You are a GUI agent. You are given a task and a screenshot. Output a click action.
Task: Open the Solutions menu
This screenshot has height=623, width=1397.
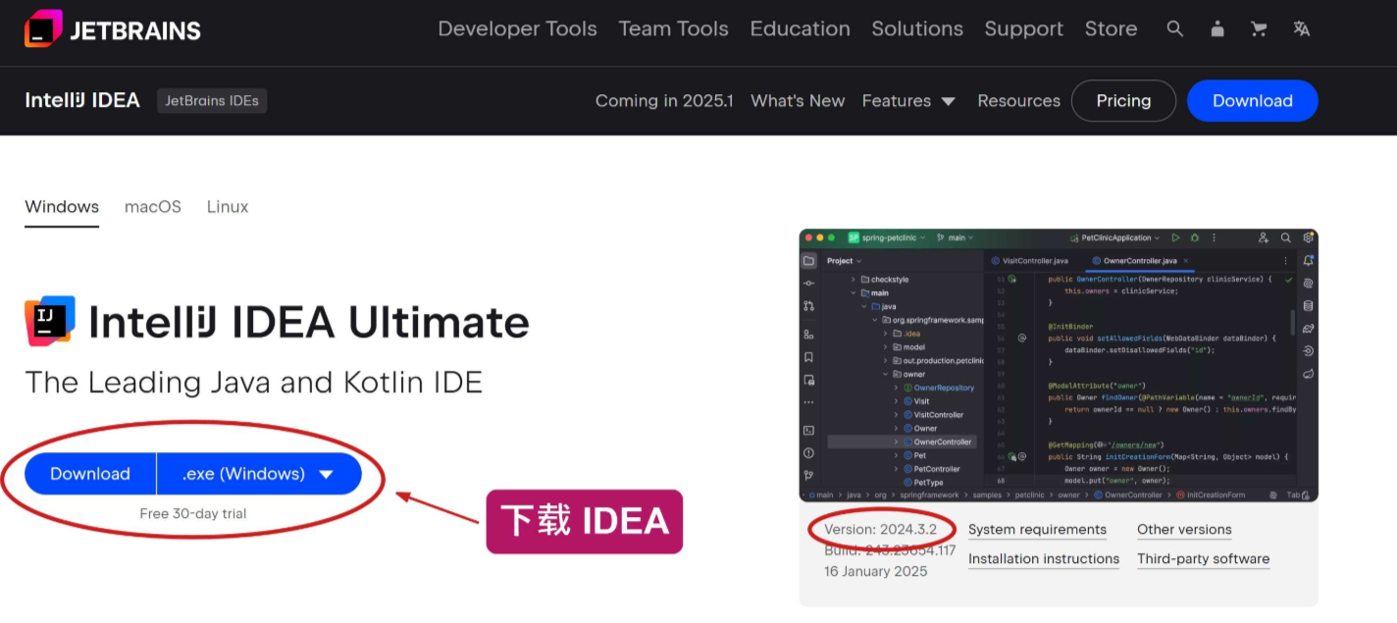click(917, 29)
